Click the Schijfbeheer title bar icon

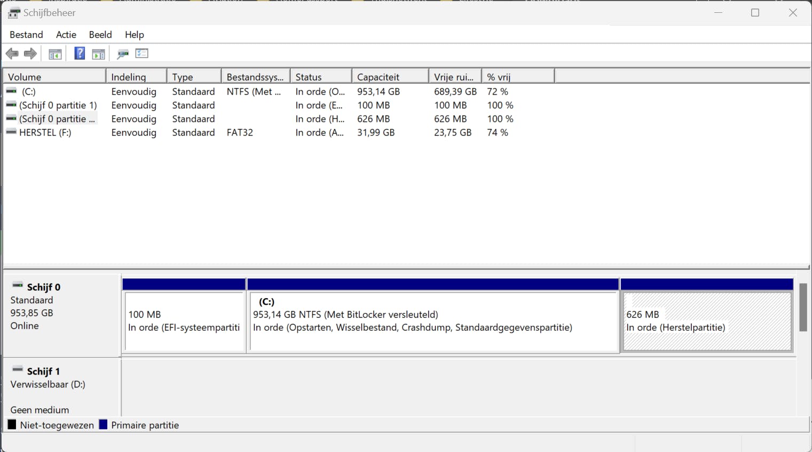click(14, 13)
